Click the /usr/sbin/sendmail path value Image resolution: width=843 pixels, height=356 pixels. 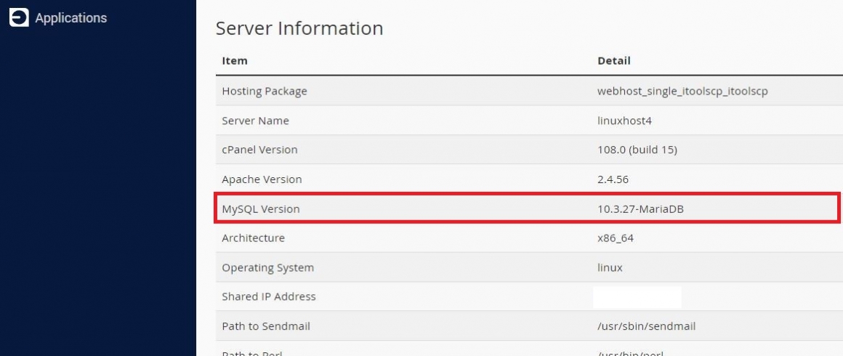pos(647,326)
